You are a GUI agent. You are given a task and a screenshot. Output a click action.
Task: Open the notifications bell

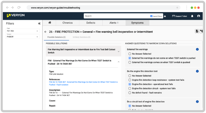coord(192,16)
